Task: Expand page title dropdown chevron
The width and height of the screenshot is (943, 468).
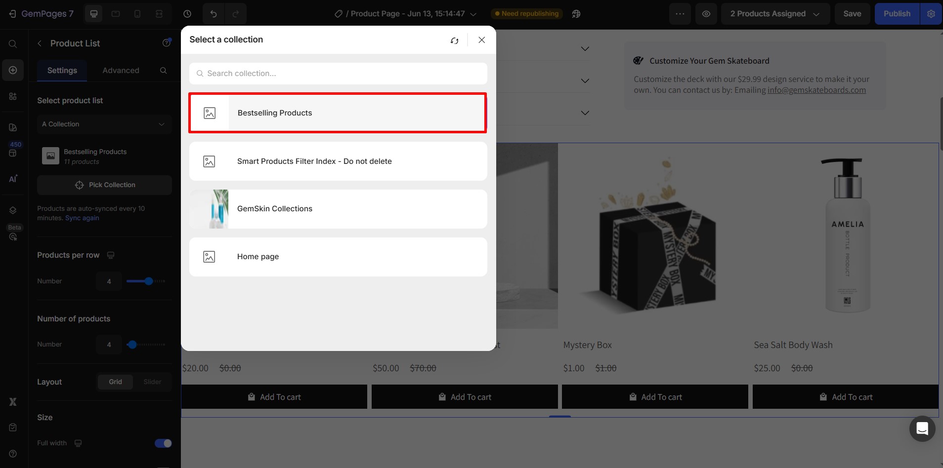Action: (473, 14)
